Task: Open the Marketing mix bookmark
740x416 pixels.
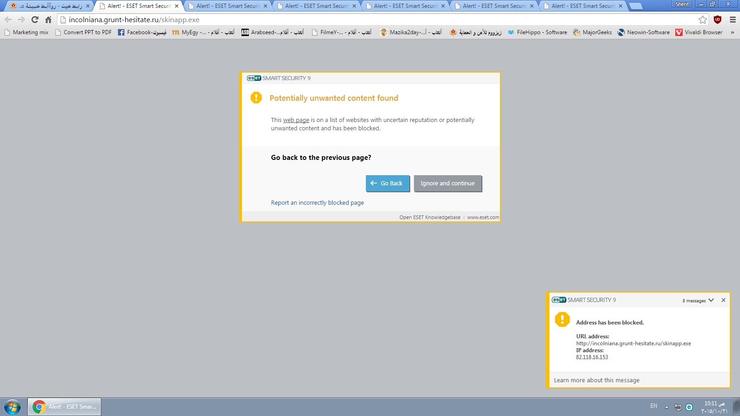Action: tap(26, 32)
